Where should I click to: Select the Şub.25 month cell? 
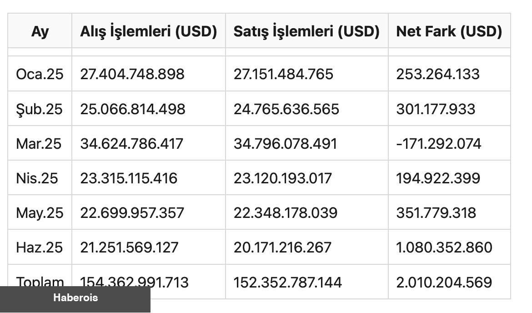[x=39, y=109]
